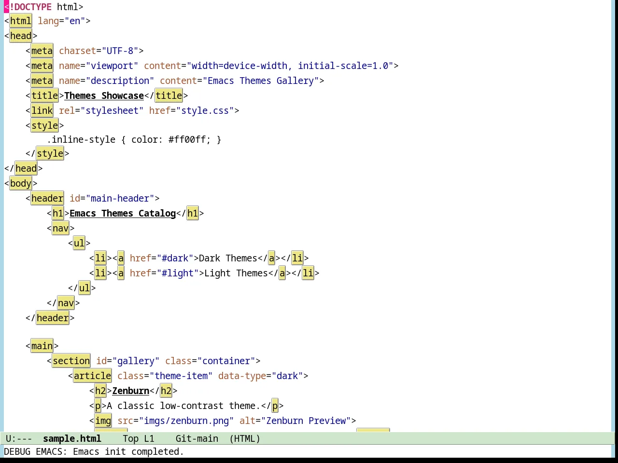
Task: Click the section tag name
Action: (x=71, y=361)
